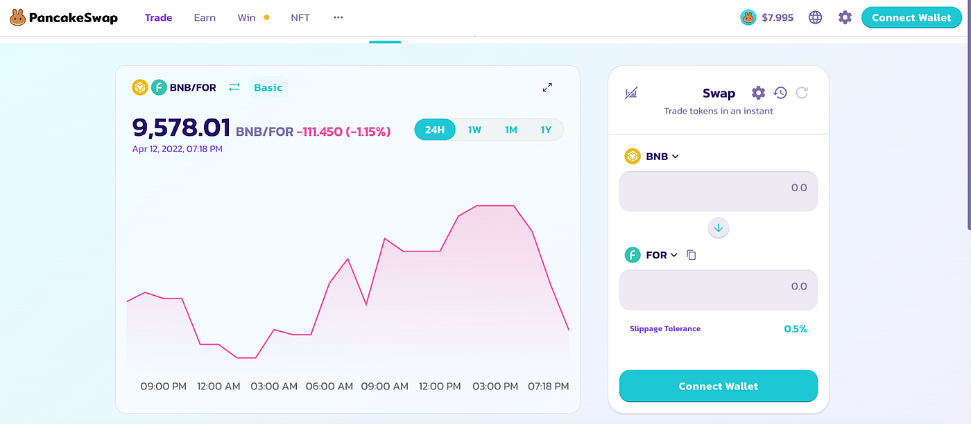Screen dimensions: 971x424
Task: Open the NFT menu
Action: click(x=300, y=17)
